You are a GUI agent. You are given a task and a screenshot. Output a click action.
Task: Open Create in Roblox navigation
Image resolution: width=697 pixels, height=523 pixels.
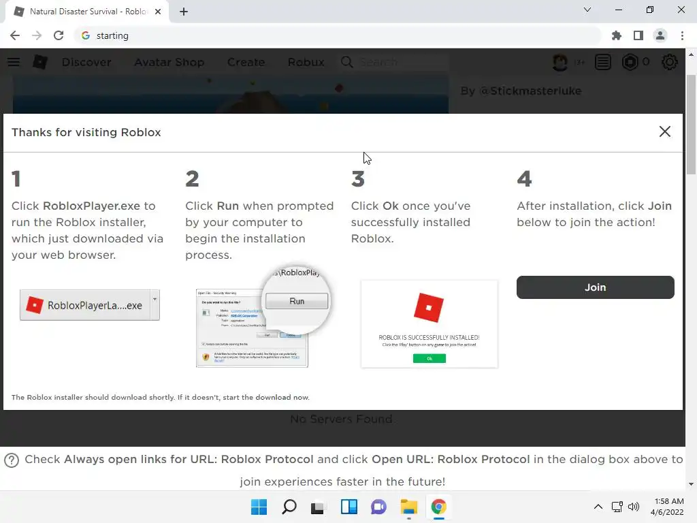(x=246, y=62)
